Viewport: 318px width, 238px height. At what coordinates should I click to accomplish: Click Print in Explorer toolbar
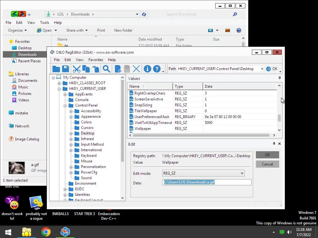point(101,30)
